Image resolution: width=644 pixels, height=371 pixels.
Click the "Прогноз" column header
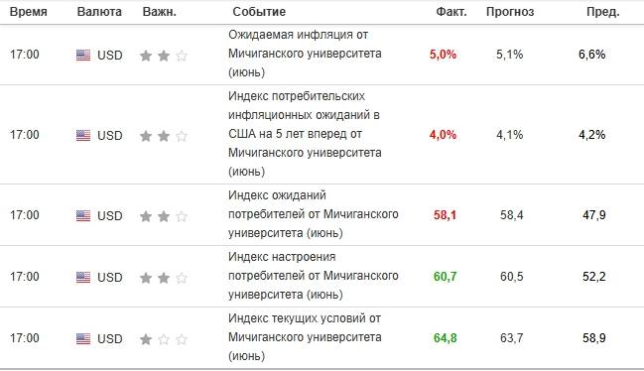tap(510, 12)
